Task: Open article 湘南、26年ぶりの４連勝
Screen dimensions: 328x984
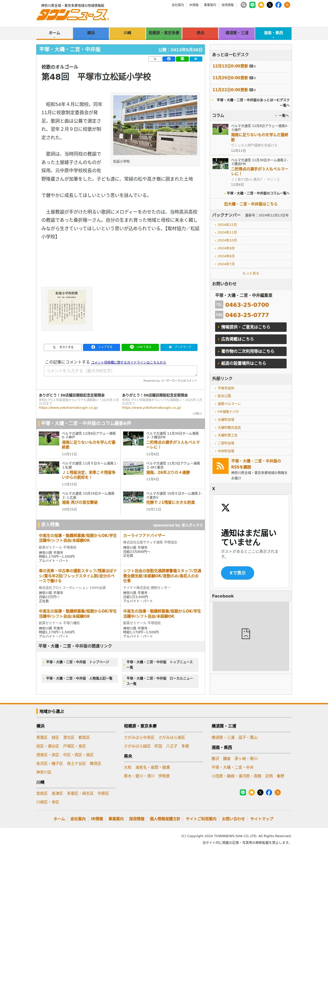Action: tap(168, 473)
